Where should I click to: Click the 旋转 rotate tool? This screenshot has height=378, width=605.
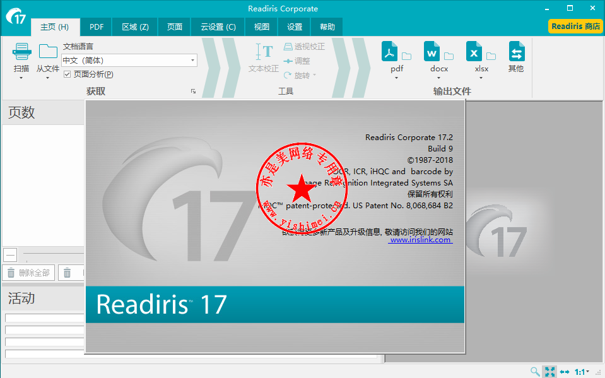pos(297,75)
